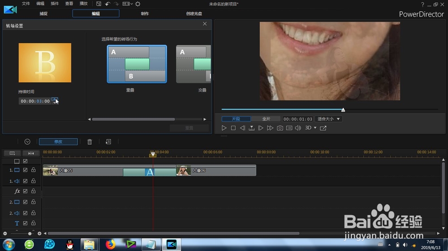Click the preview seek bar handle
448x251 pixels.
[343, 110]
